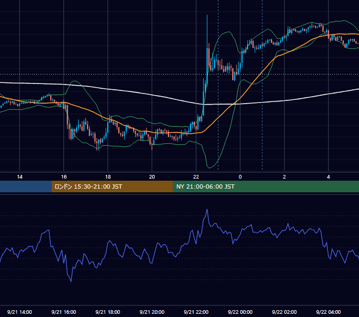Viewport: 359px width, 317px height.
Task: Click the upper time axis label 20
Action: pos(152,177)
